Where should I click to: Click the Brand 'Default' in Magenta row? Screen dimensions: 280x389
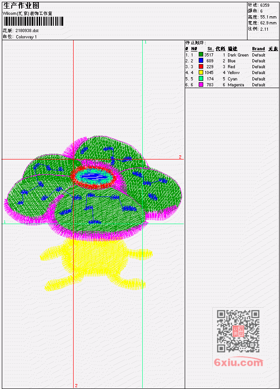pyautogui.click(x=259, y=85)
